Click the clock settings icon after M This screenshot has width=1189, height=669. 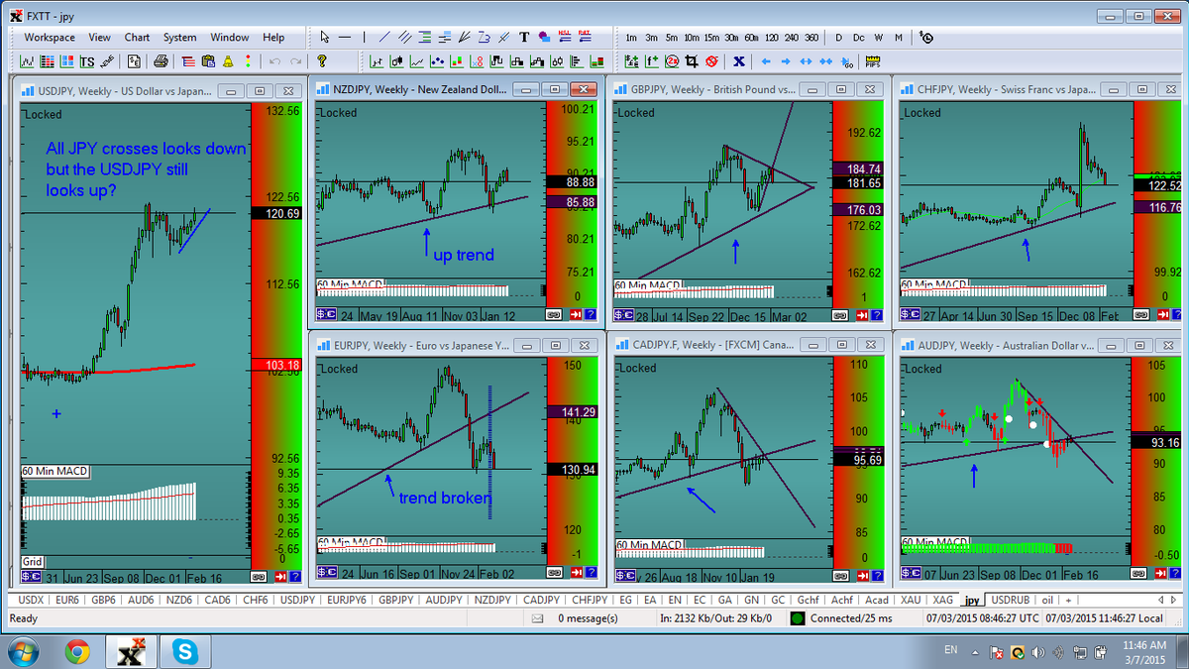tap(926, 38)
